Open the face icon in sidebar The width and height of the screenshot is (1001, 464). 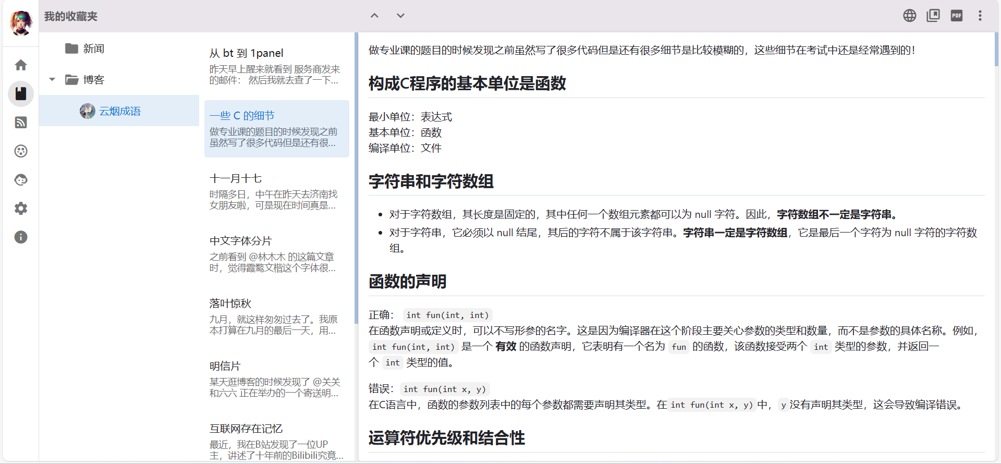pyautogui.click(x=21, y=180)
